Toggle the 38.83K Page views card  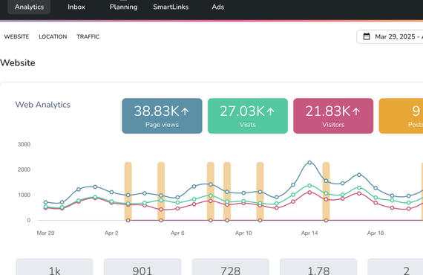pos(162,116)
